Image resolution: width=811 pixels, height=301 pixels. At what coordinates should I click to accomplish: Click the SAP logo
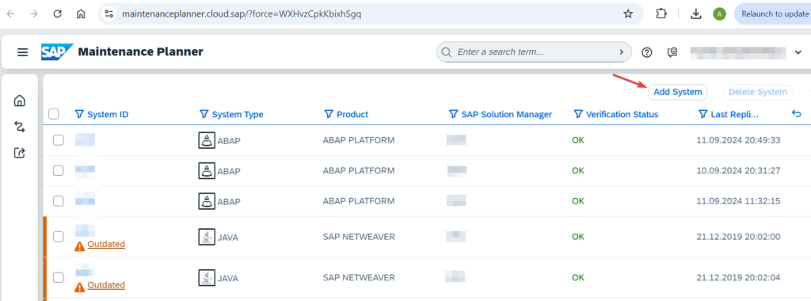click(57, 51)
